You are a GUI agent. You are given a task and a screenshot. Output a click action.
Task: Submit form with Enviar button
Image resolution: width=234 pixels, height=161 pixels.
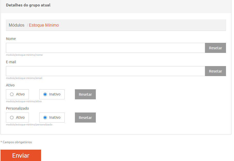(21, 155)
